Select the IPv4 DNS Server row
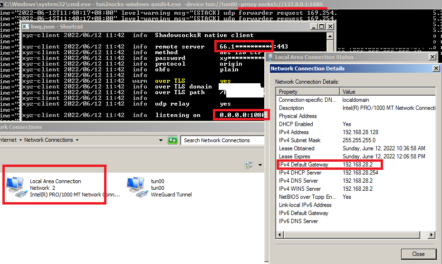 tap(356, 181)
